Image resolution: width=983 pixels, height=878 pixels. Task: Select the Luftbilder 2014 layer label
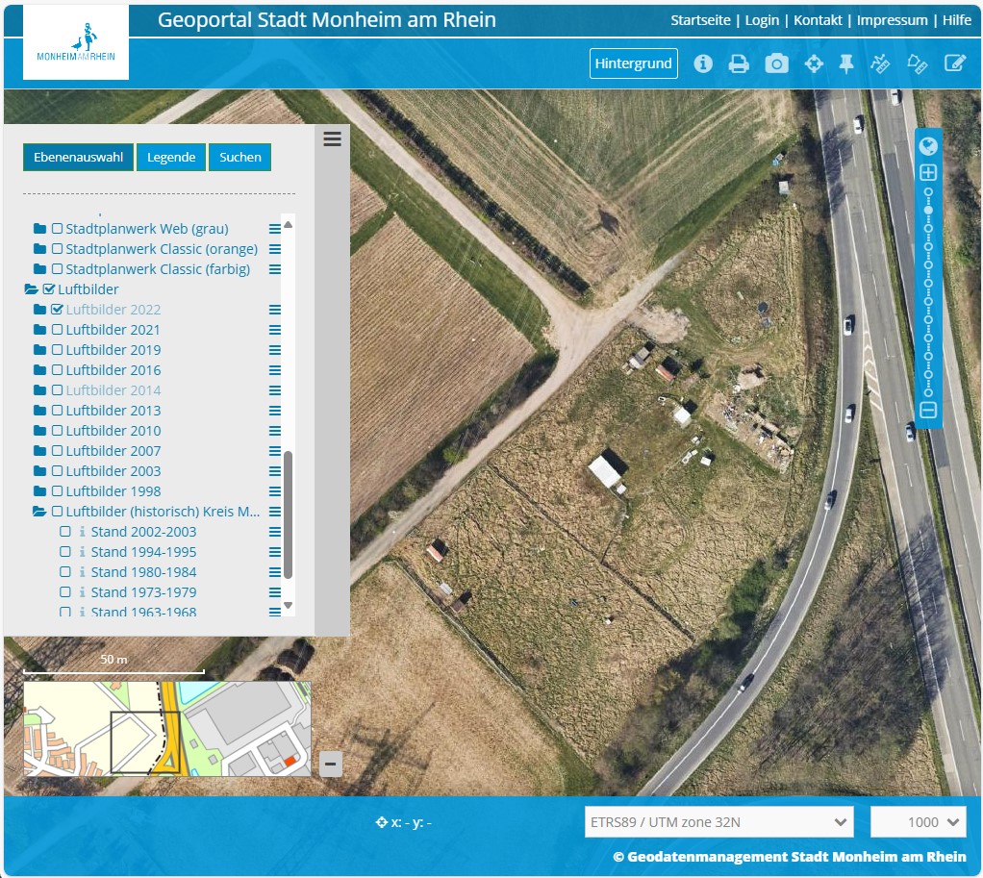pyautogui.click(x=113, y=389)
